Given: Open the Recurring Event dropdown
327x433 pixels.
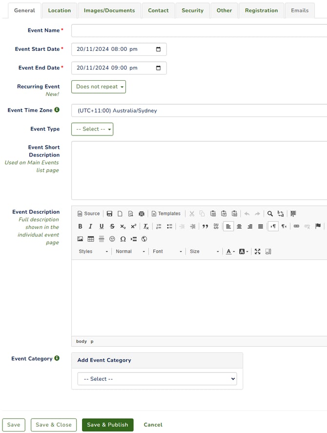Looking at the screenshot, I should pos(99,87).
